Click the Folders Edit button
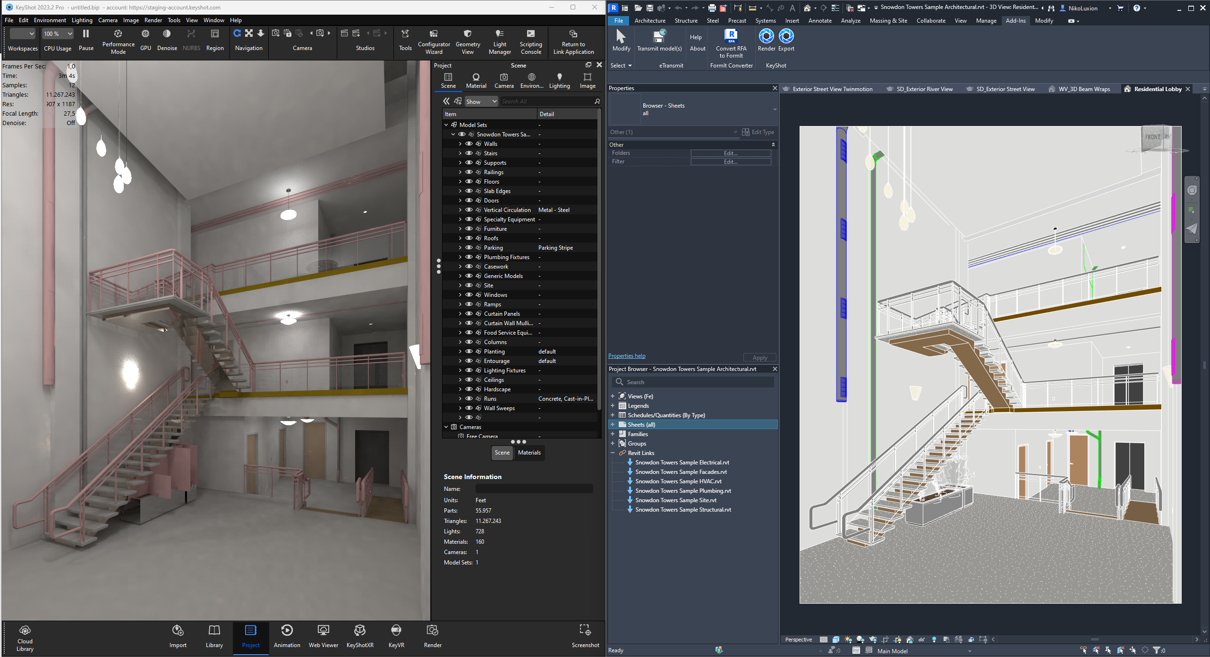1210x657 pixels. pos(730,153)
